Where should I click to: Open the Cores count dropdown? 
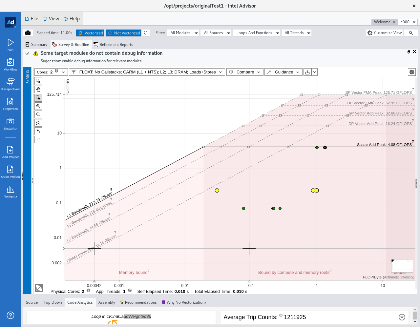point(51,72)
